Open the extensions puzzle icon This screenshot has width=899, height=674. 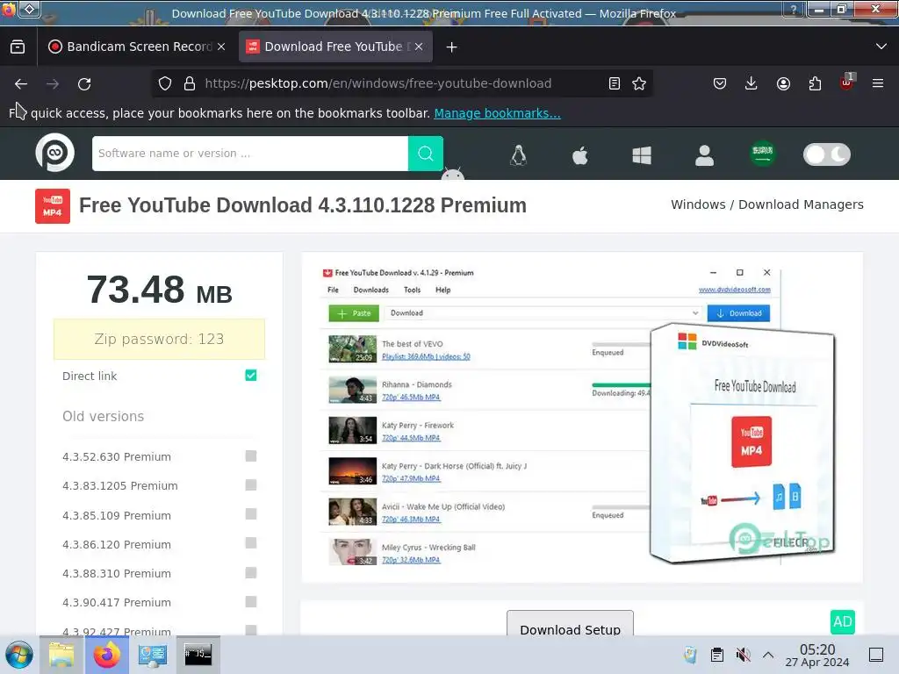pos(815,83)
